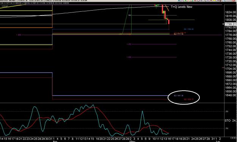Click the 1664.00 price axis label
This screenshot has width=237, height=142.
(x=231, y=88)
